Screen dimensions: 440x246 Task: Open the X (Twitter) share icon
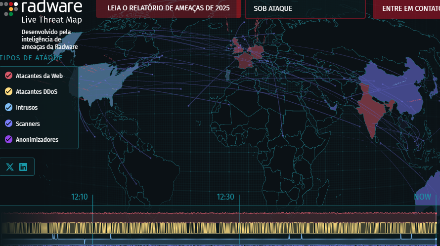coord(10,167)
